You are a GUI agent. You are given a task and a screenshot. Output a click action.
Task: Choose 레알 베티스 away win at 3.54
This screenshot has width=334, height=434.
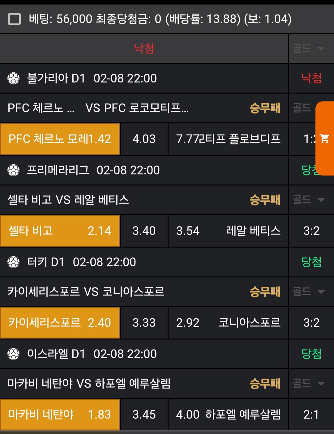coord(228,231)
